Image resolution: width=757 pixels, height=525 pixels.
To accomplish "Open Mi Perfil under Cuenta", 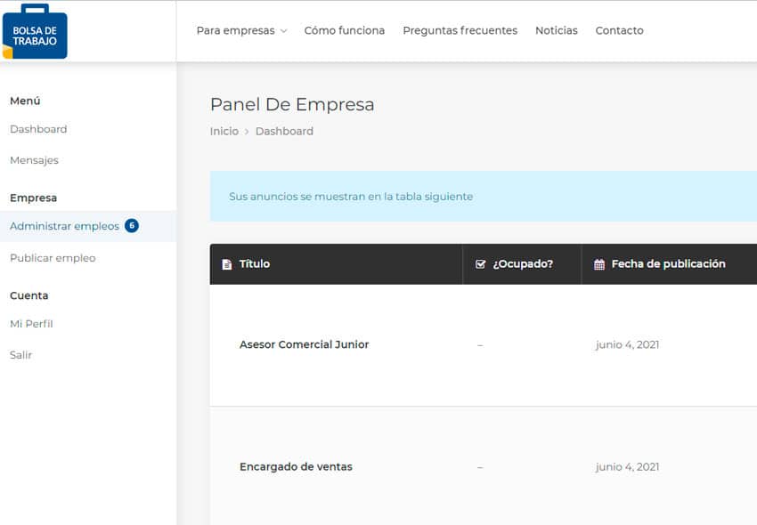I will [x=31, y=324].
